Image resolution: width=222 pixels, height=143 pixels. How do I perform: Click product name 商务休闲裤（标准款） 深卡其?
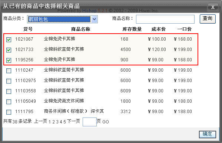tap(74, 111)
